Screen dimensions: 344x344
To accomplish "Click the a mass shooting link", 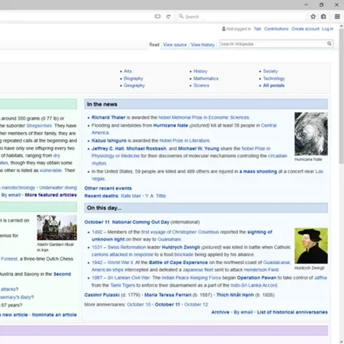I will [x=258, y=171].
